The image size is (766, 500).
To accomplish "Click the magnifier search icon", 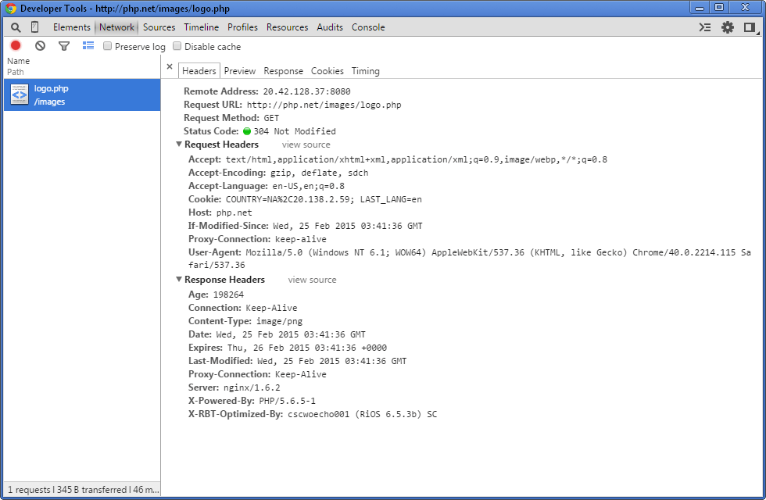I will [16, 27].
